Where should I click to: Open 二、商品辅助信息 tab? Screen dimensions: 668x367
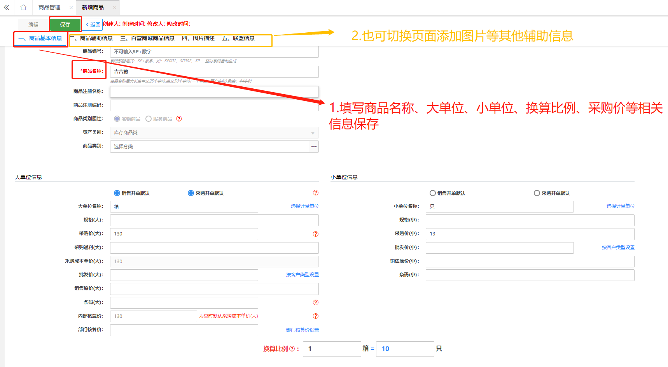click(x=91, y=38)
